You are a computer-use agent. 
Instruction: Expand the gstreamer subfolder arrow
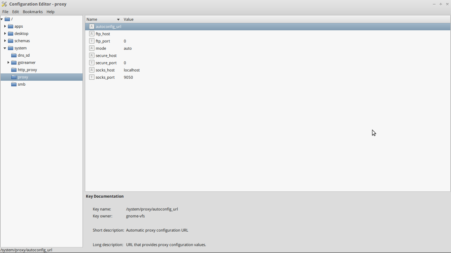pos(8,63)
